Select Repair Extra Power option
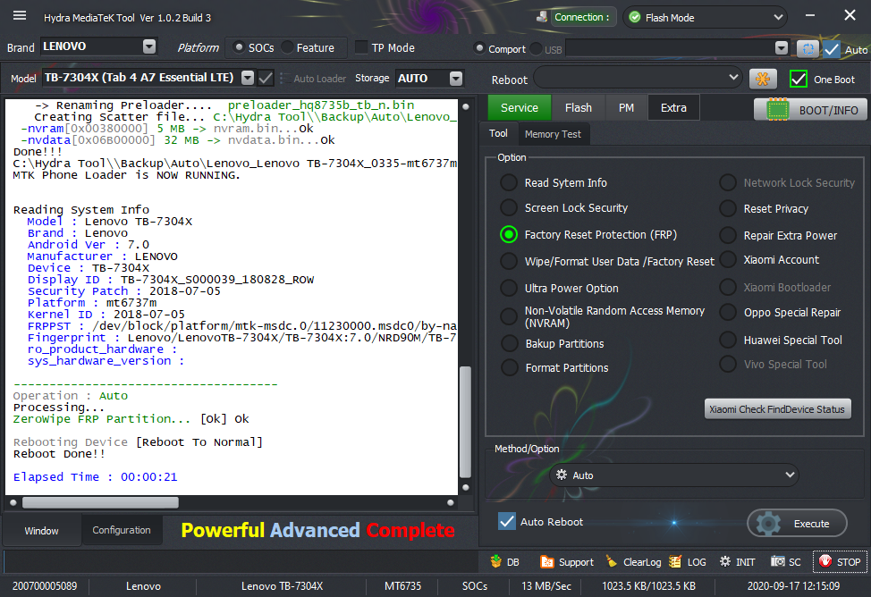Screen dimensions: 871x597 pos(728,235)
